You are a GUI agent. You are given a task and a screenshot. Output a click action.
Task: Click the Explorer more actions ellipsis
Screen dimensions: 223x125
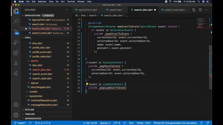click(x=67, y=10)
